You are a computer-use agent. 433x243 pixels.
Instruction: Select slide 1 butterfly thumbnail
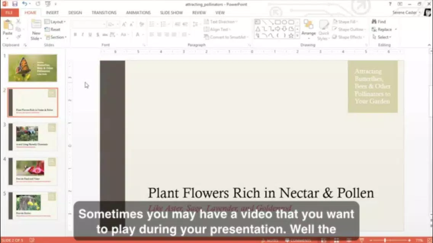pyautogui.click(x=32, y=68)
